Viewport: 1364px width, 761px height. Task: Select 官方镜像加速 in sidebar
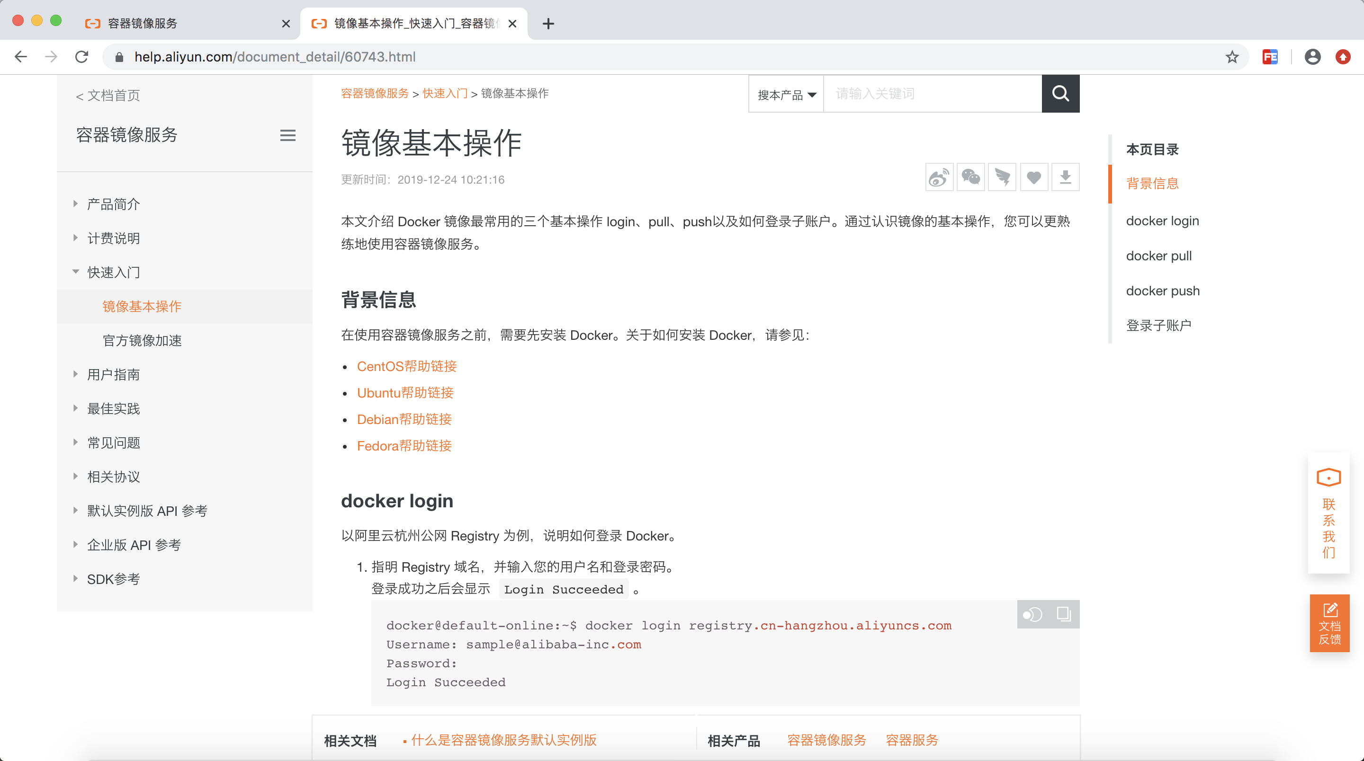coord(142,340)
